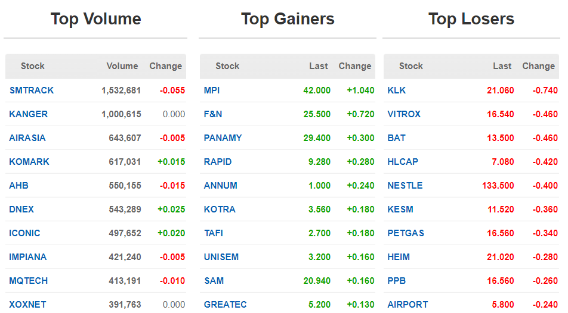This screenshot has height=313, width=568.
Task: Click RAPID change +0.280
Action: (361, 162)
